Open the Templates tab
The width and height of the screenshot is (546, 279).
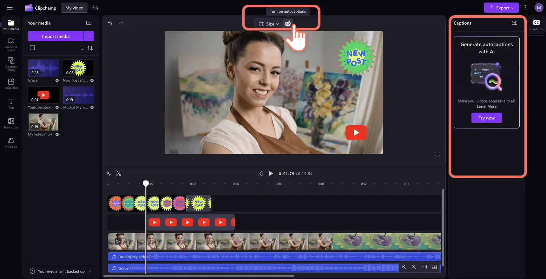pyautogui.click(x=11, y=84)
